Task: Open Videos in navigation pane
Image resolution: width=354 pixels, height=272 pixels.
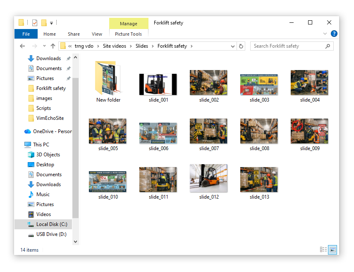Action: pos(43,214)
